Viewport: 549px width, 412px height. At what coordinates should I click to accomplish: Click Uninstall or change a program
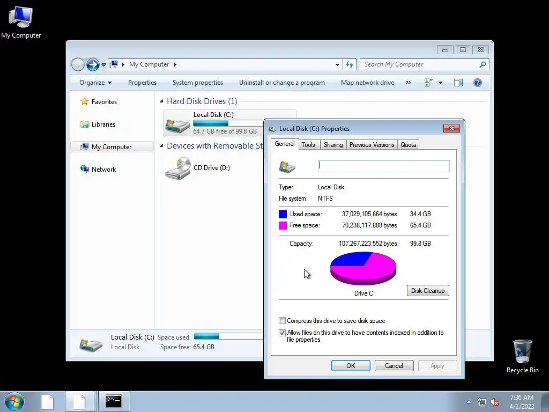[282, 83]
